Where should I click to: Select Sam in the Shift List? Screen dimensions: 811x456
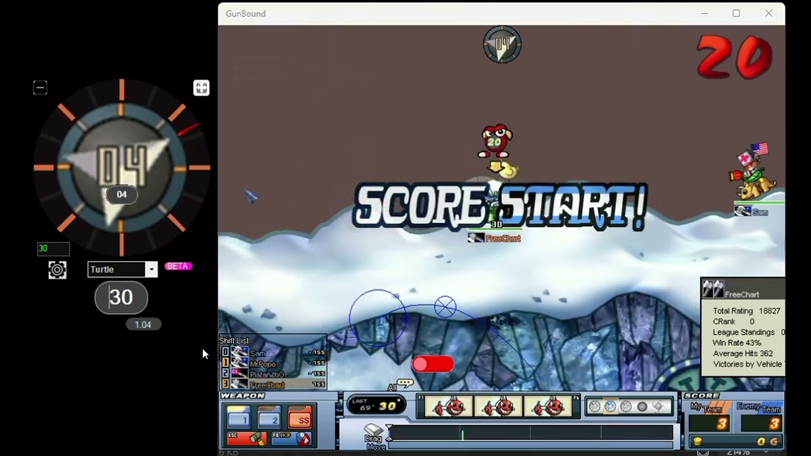[273, 353]
